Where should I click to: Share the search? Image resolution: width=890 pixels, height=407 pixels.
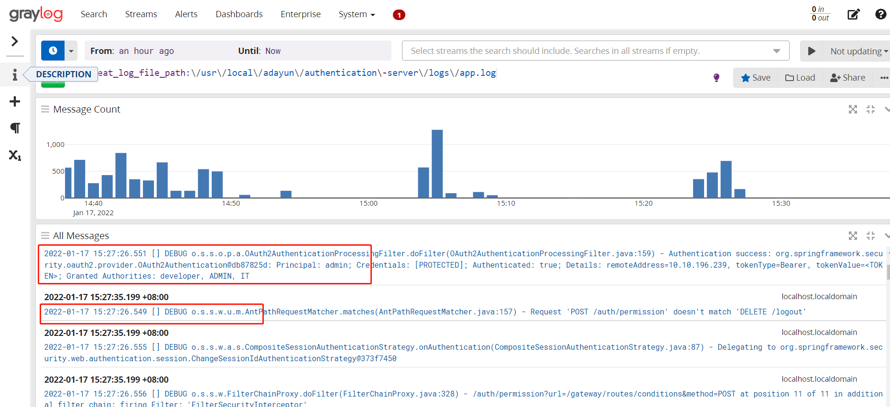pos(847,78)
